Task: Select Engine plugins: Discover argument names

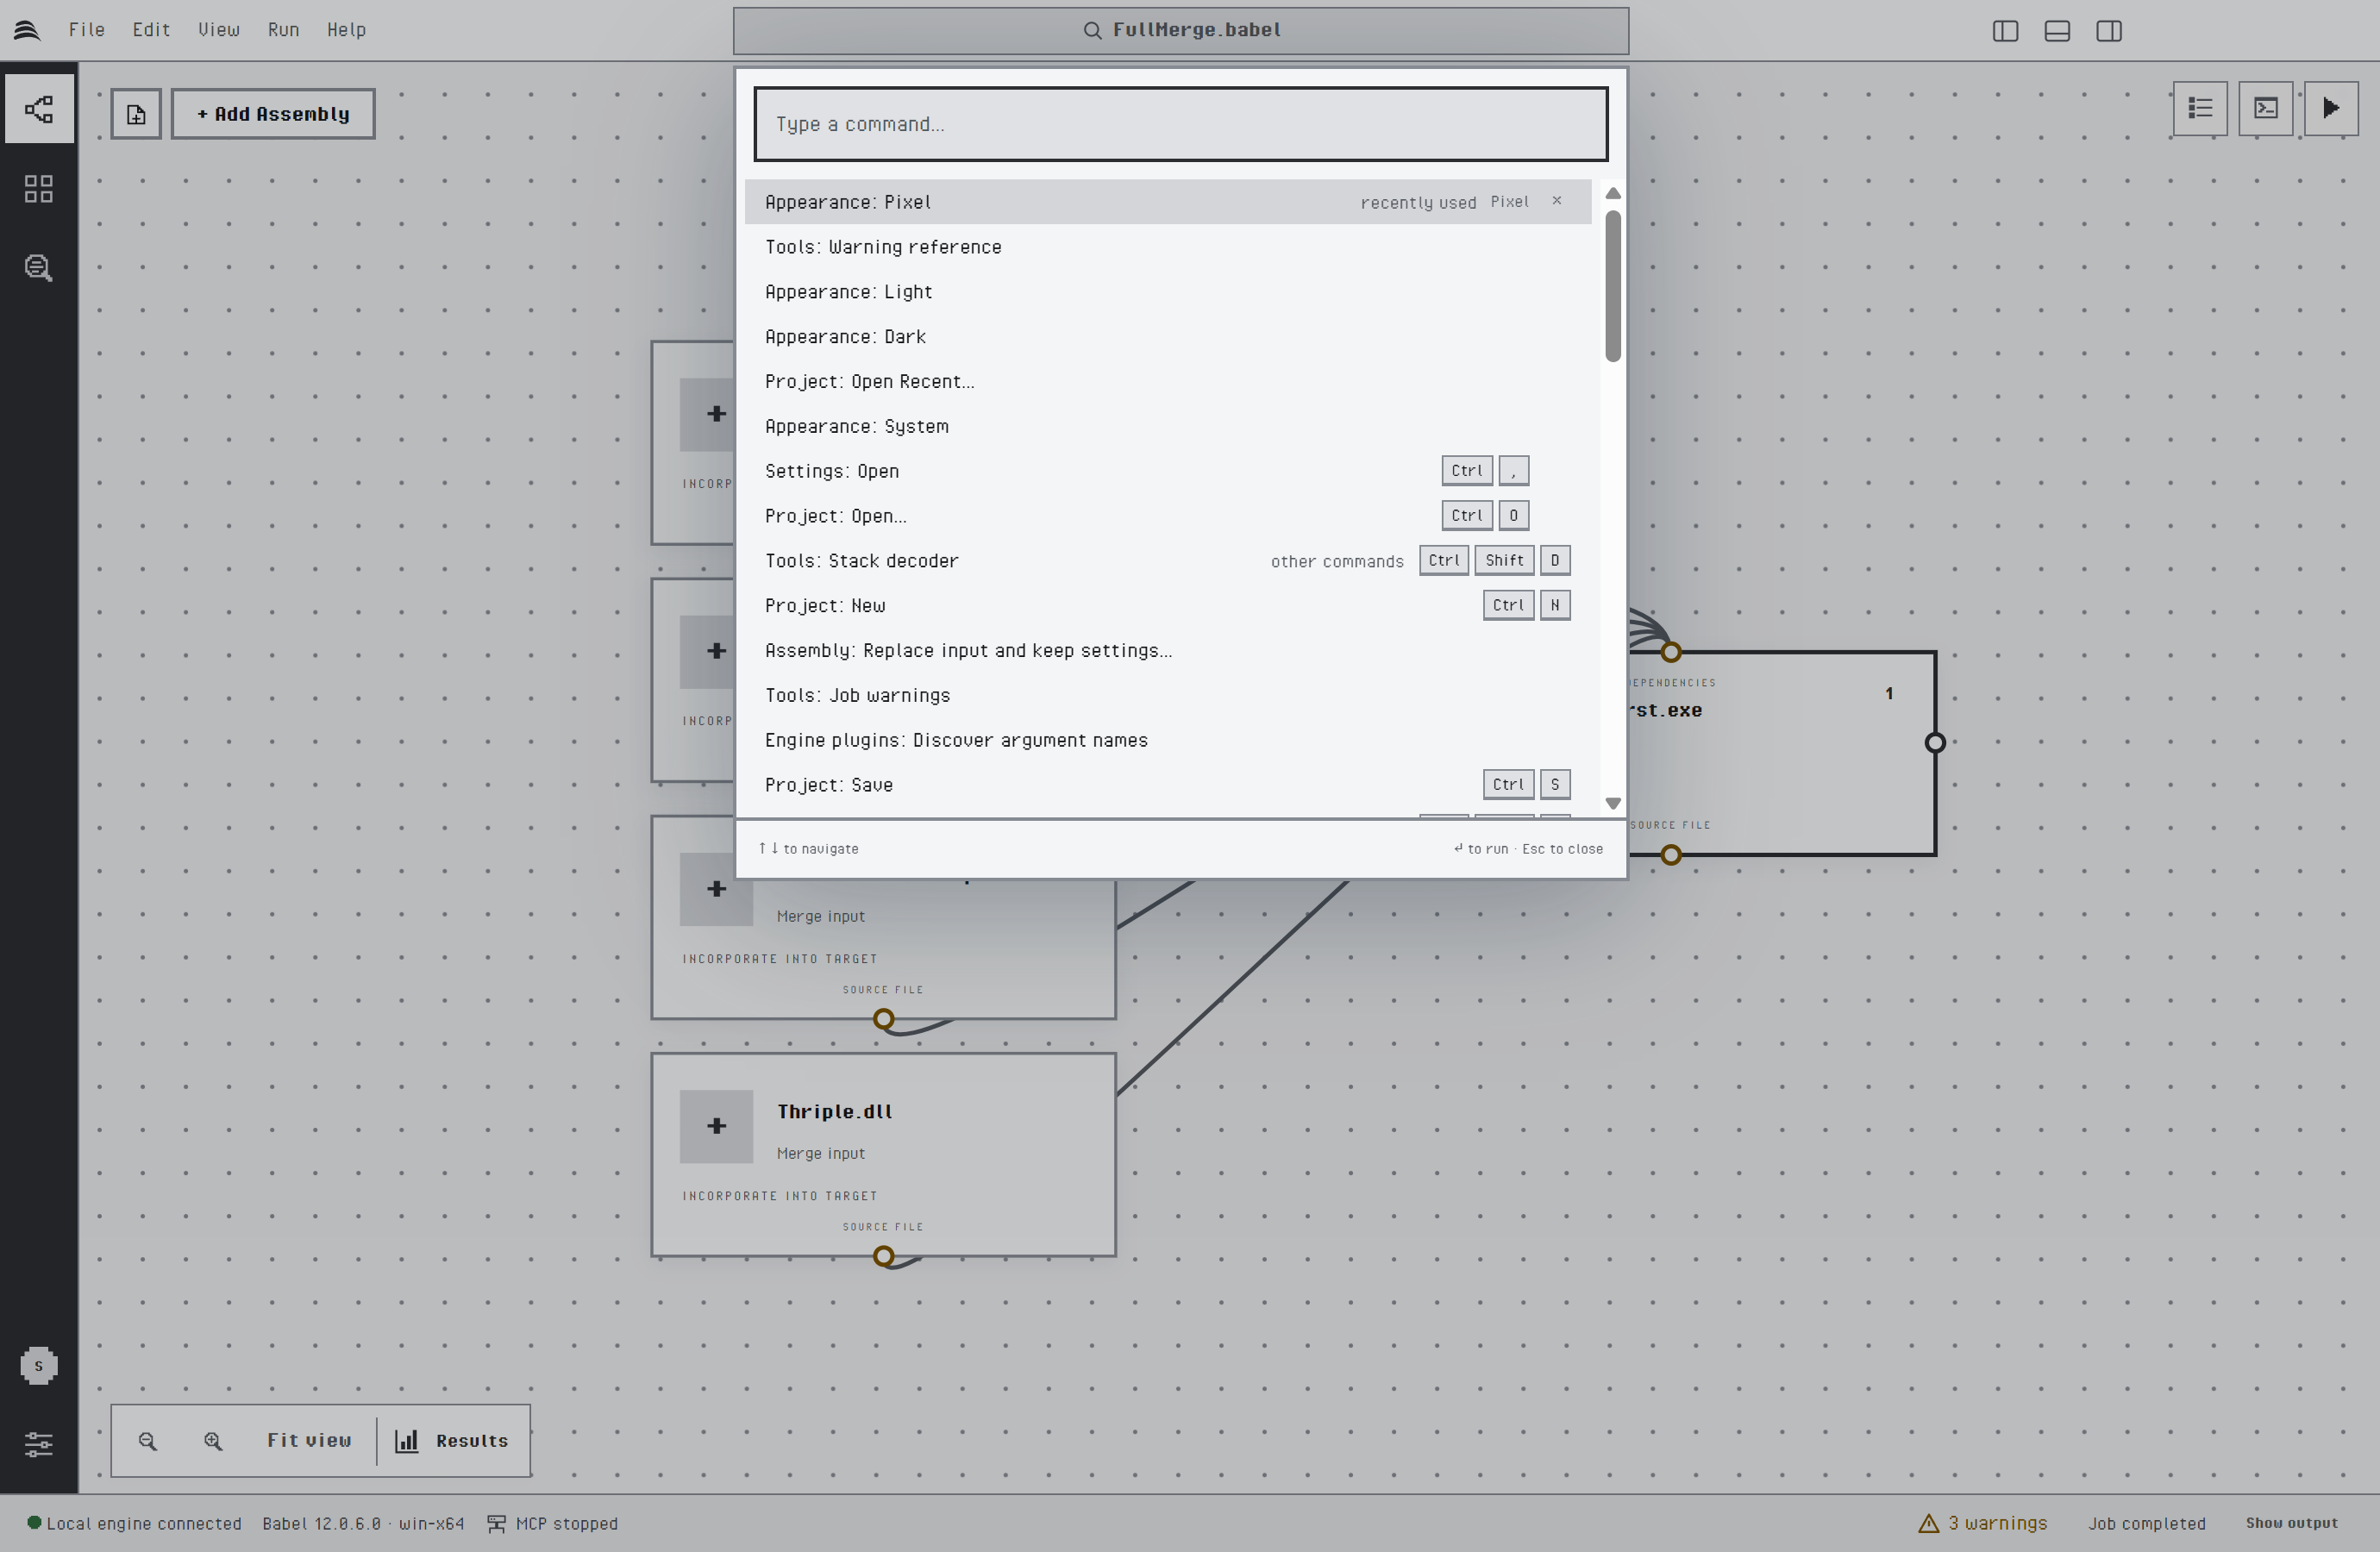Action: [x=1168, y=740]
